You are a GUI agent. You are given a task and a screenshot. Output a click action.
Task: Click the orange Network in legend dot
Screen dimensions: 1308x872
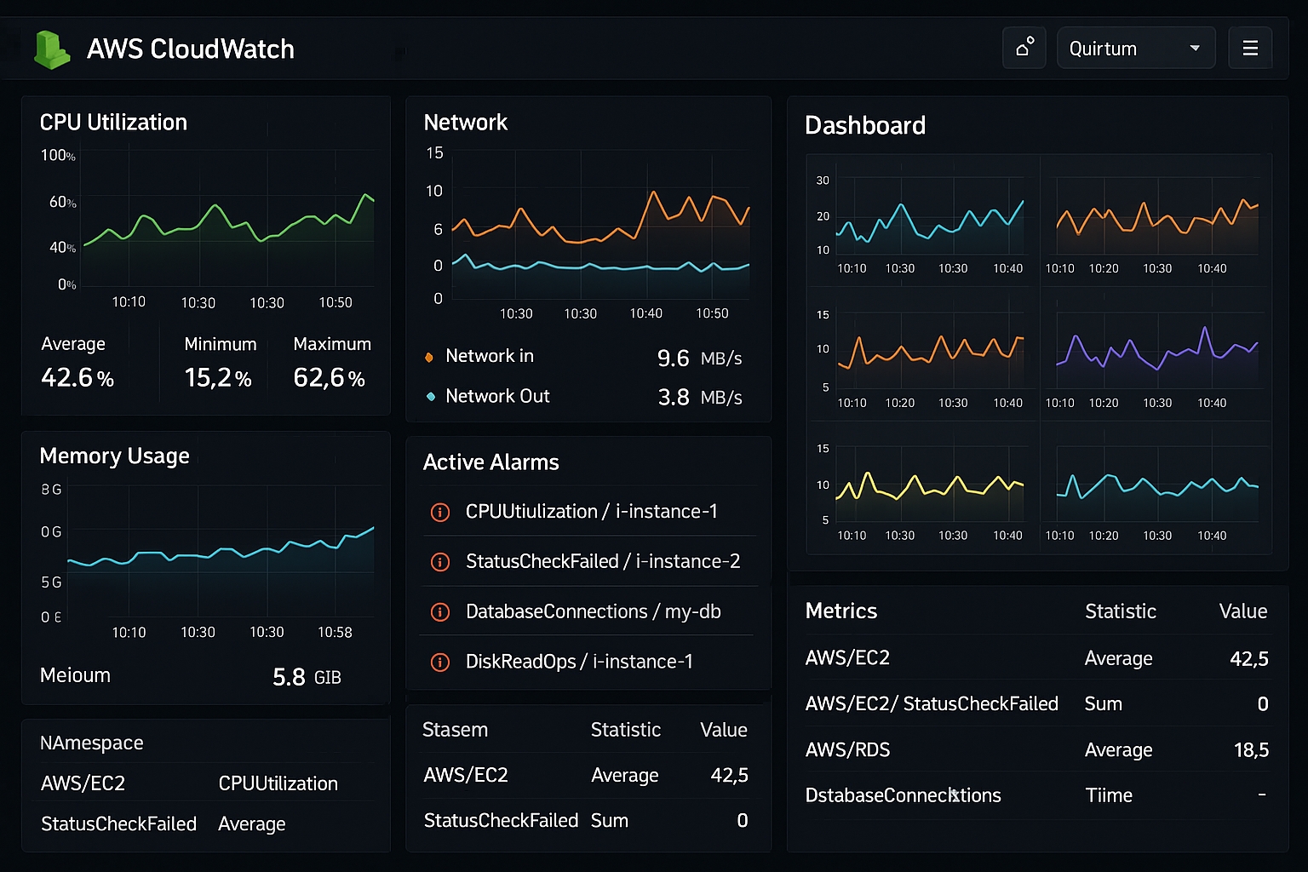click(x=429, y=357)
